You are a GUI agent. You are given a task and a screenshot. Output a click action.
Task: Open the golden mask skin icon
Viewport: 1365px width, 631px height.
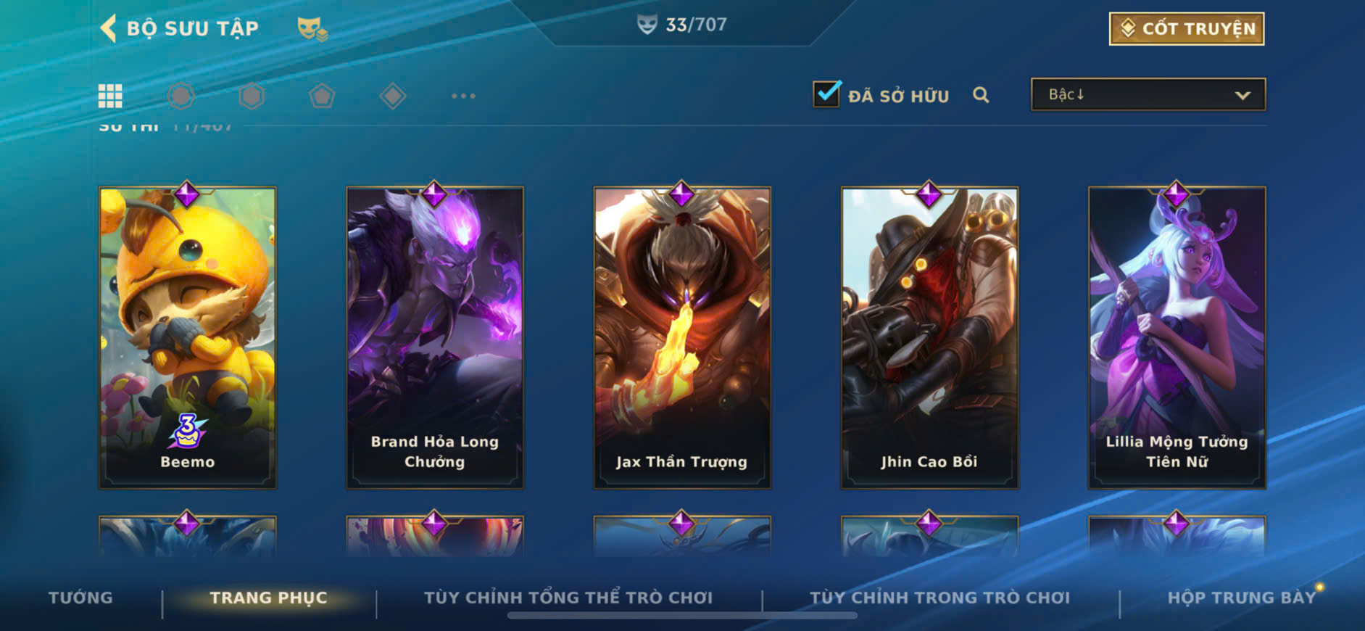click(x=312, y=29)
